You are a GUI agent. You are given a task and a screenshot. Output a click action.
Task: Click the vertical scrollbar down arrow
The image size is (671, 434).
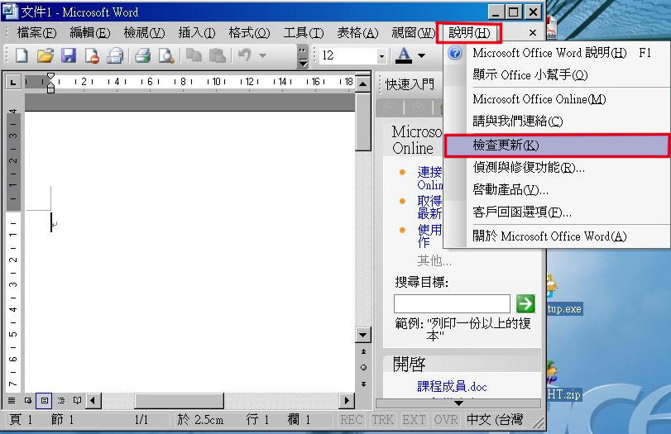coord(363,334)
